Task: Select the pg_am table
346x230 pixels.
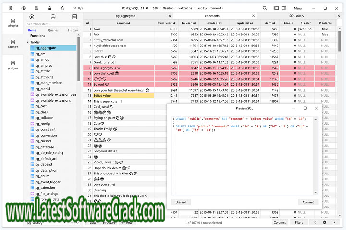Action: click(40, 54)
